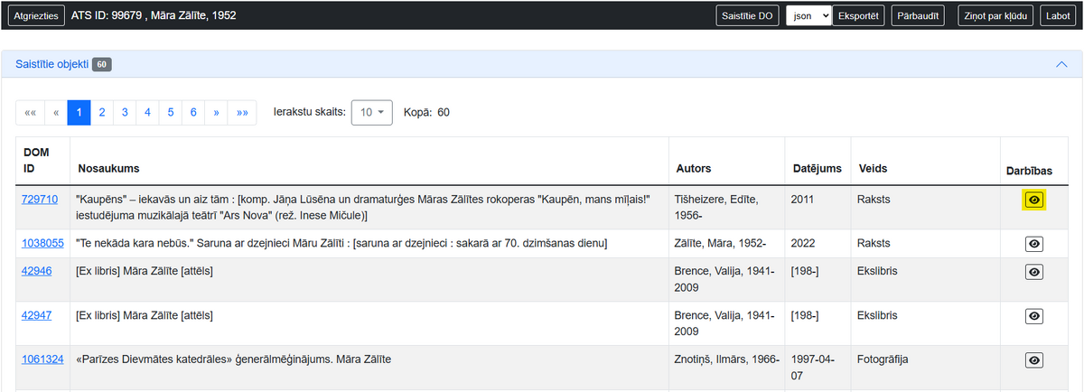Open eye icon for DOM ID 42946
This screenshot has width=1084, height=392.
[1035, 272]
